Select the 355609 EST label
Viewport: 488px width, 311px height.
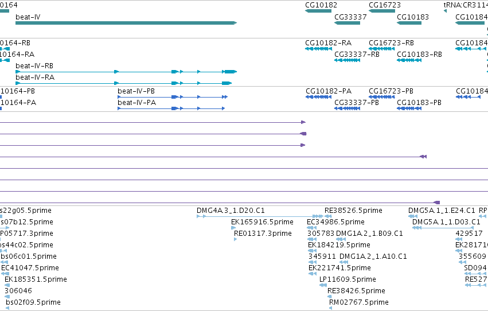(x=473, y=256)
